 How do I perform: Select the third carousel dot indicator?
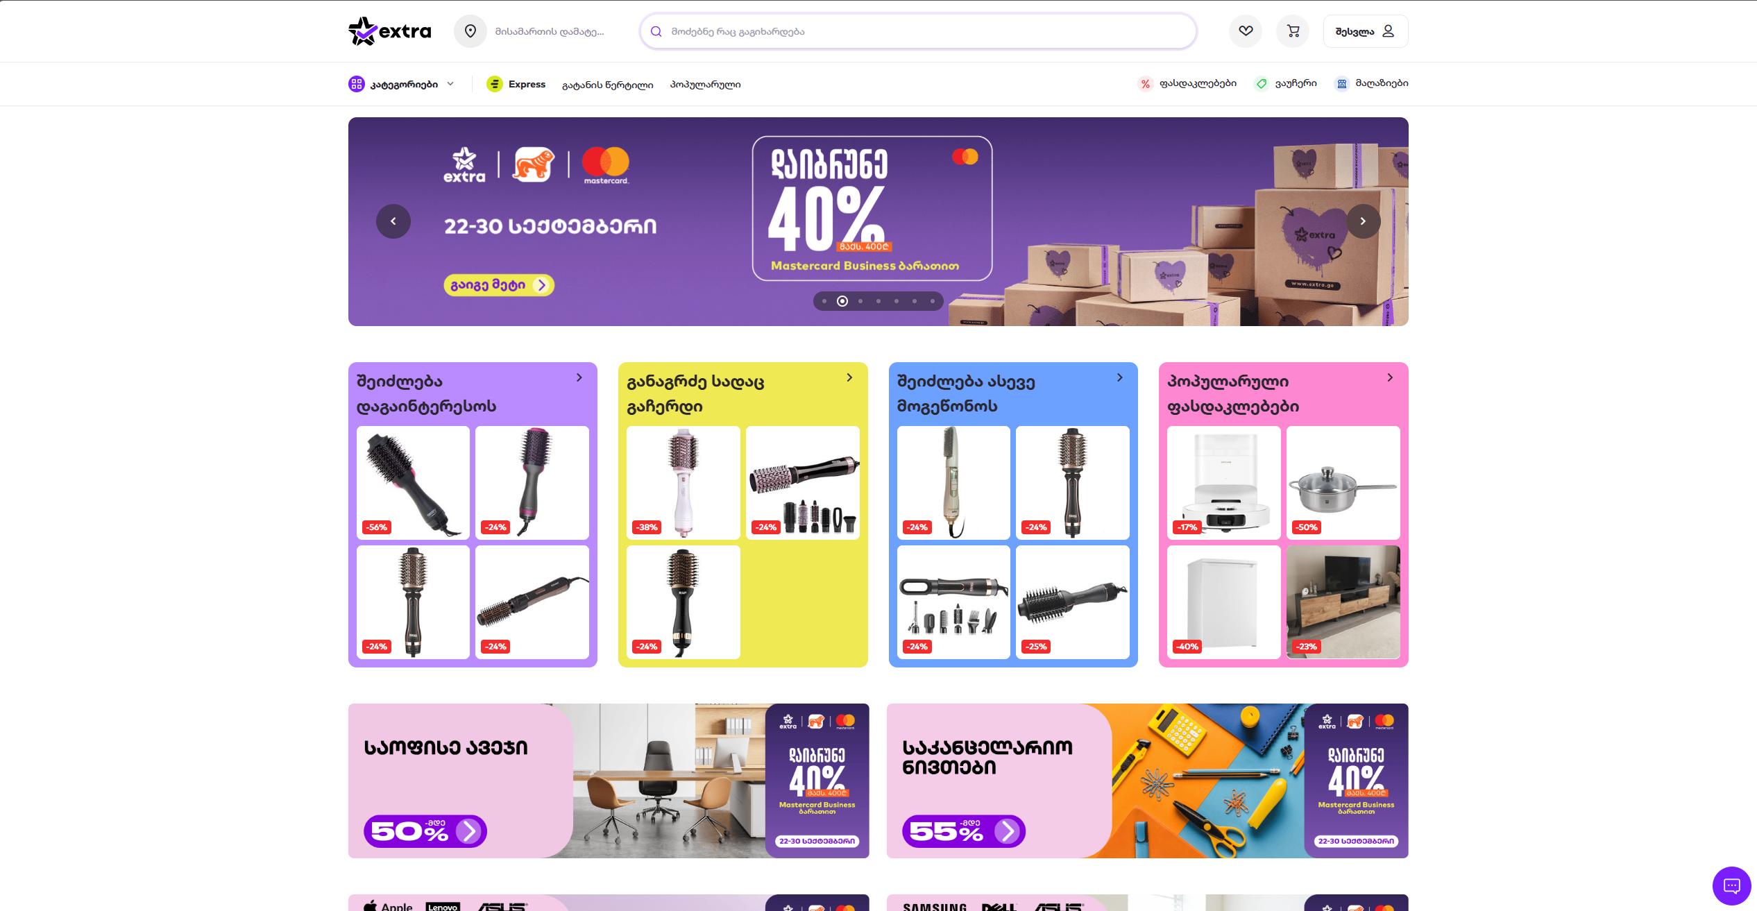coord(860,301)
